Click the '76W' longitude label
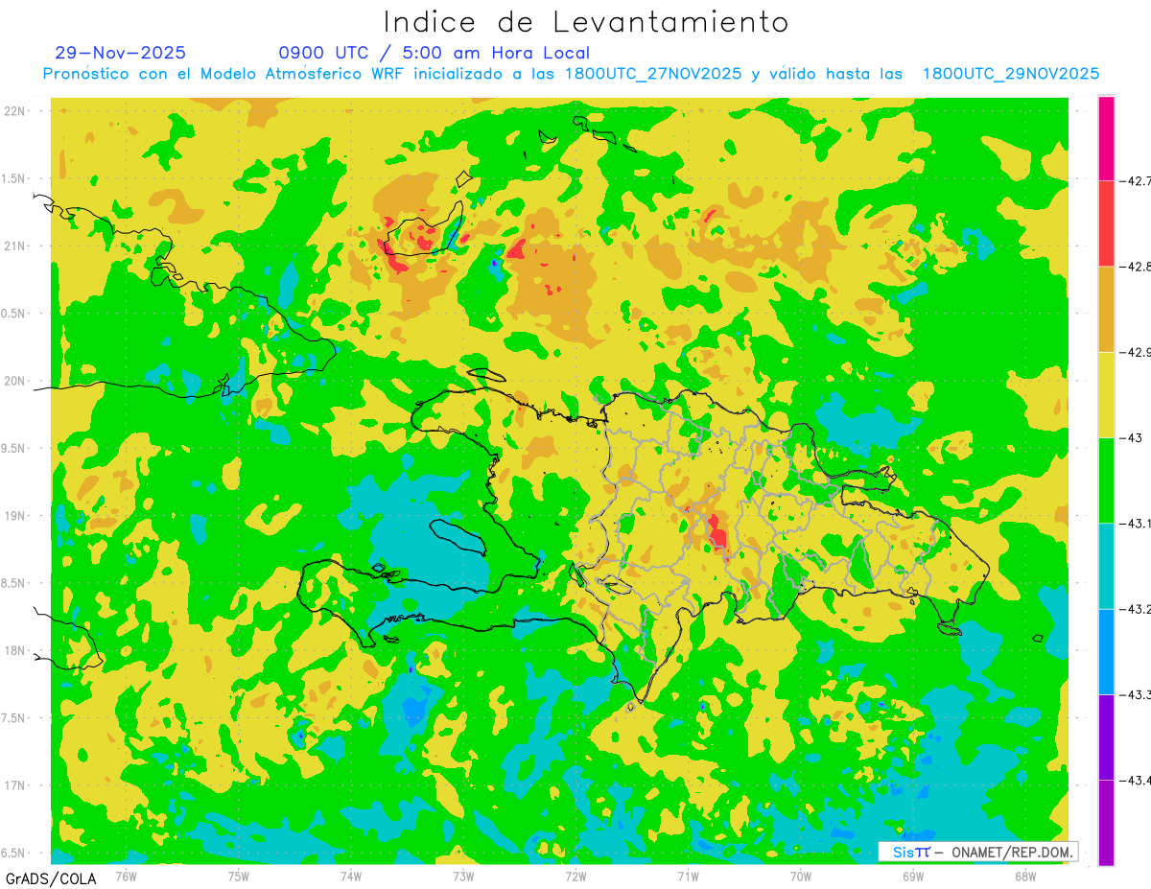Screen dimensions: 1151x889 126,876
